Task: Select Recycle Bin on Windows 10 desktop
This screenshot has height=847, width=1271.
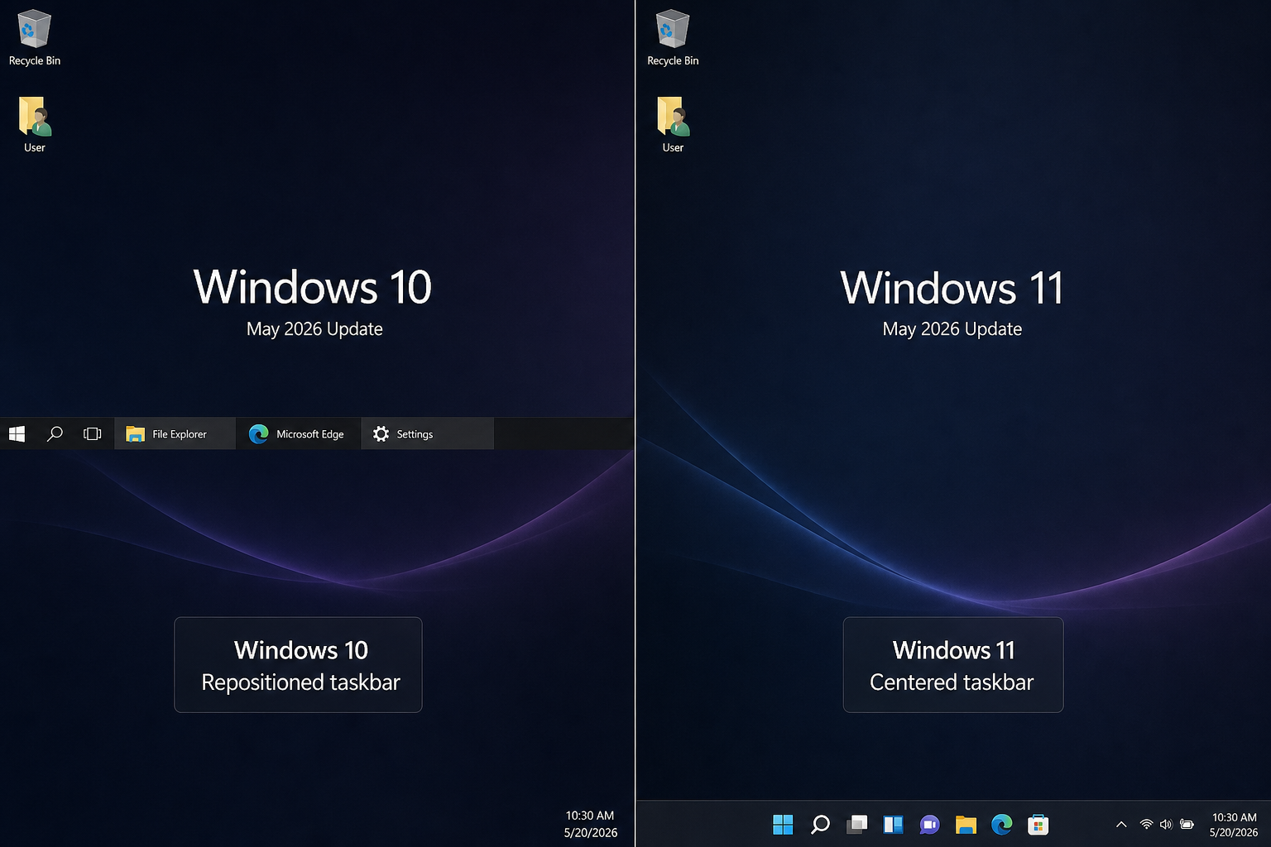Action: tap(35, 38)
